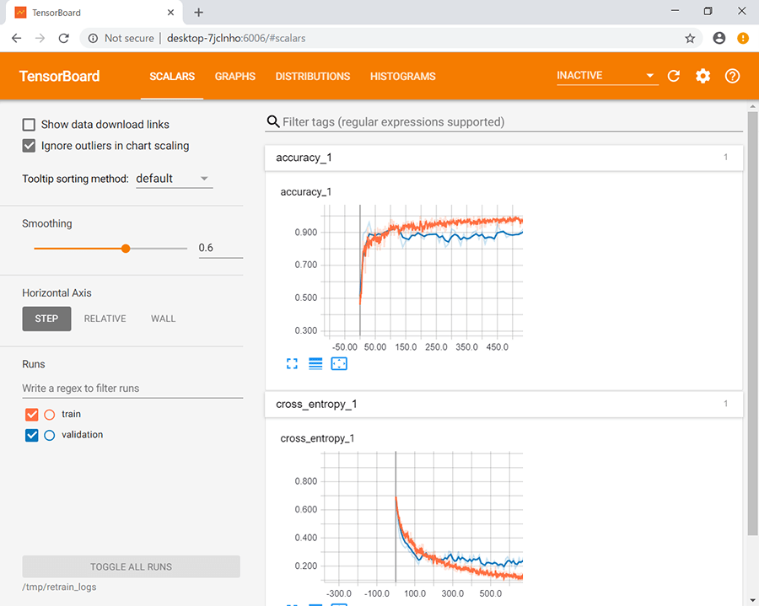Open TensorBoard settings gear icon
The height and width of the screenshot is (606, 759).
702,76
